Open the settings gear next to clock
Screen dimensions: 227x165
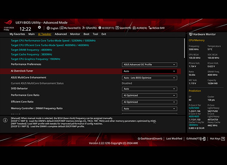(x=39, y=27)
